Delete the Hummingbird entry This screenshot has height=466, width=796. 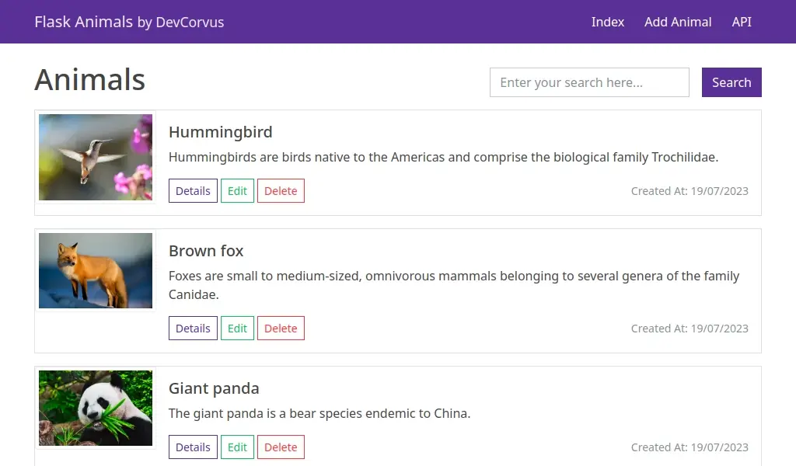pyautogui.click(x=281, y=190)
